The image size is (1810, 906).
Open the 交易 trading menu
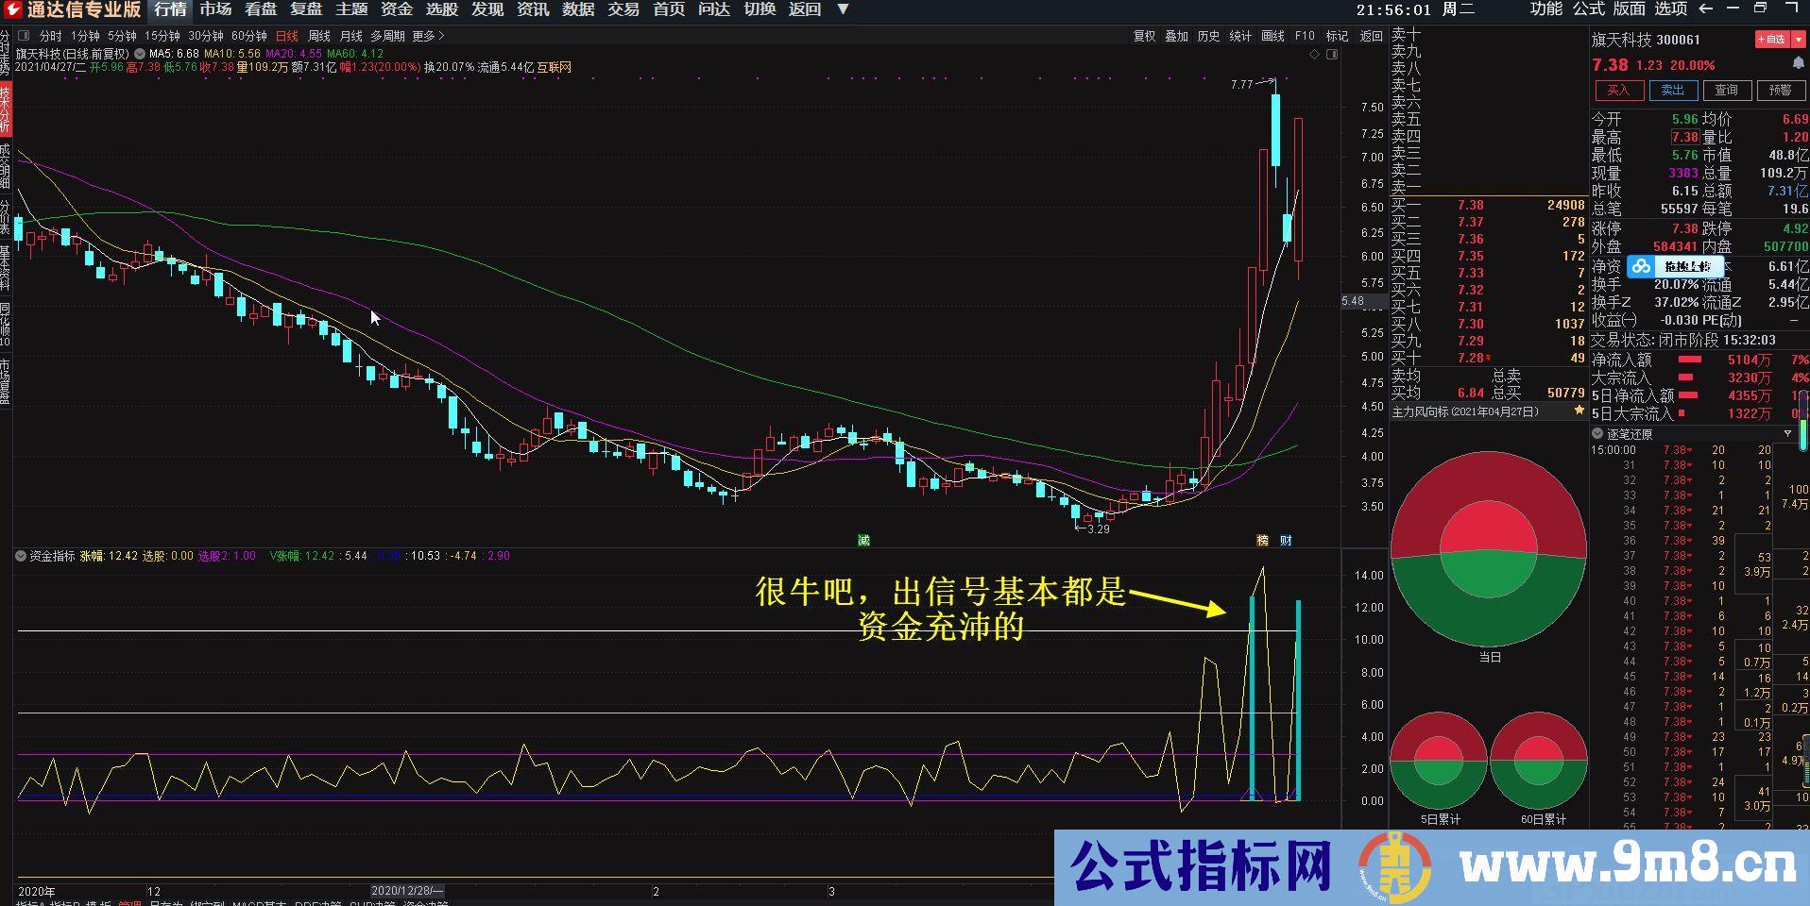tap(623, 9)
